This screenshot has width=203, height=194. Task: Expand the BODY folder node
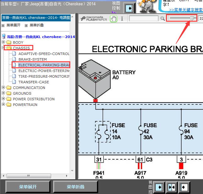3,42
